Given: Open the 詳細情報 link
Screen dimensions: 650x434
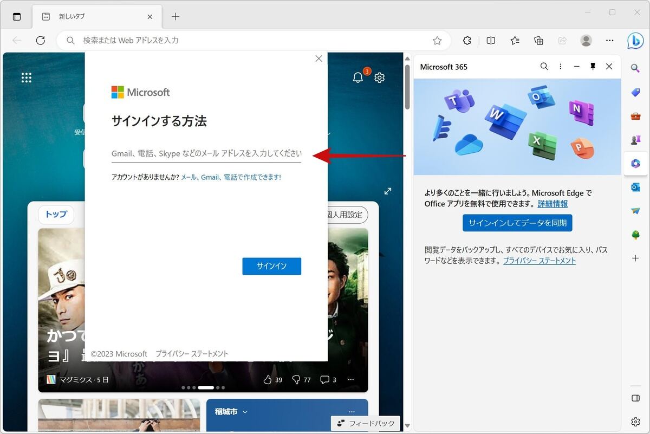Looking at the screenshot, I should coord(552,204).
